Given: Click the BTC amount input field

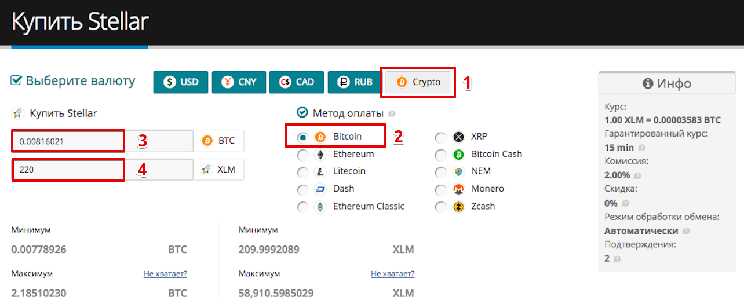Looking at the screenshot, I should point(102,141).
